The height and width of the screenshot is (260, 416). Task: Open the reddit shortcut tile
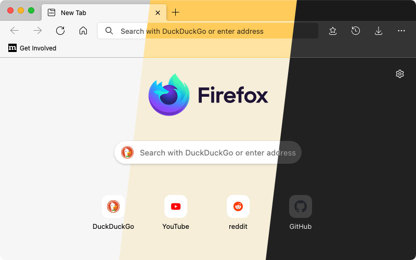point(238,206)
